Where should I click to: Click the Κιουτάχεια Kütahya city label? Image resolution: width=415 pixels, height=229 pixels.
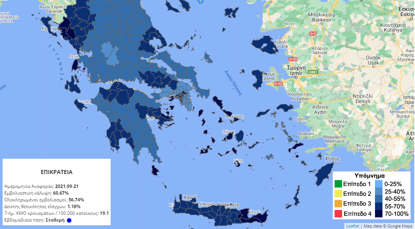click(x=393, y=28)
